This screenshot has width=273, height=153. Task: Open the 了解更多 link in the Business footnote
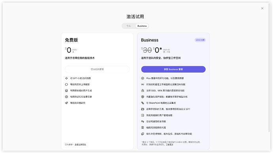tap(169, 144)
